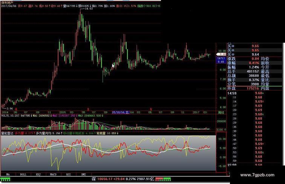Click the 保利地产 stock name title
Viewport: 285px width, 184px height.
pyautogui.click(x=7, y=3)
